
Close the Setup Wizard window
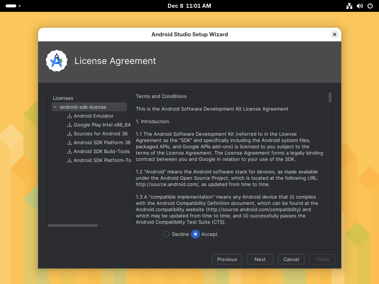334,34
